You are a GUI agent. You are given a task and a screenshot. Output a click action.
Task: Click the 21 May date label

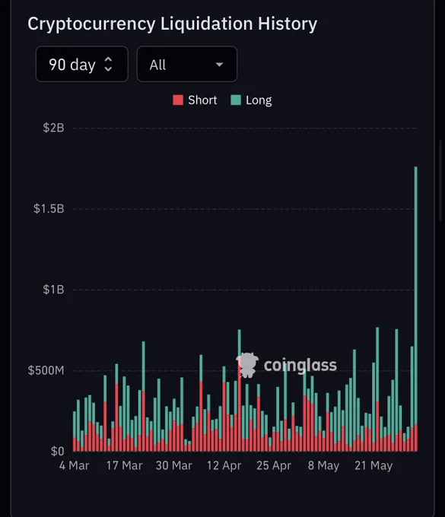pyautogui.click(x=373, y=465)
